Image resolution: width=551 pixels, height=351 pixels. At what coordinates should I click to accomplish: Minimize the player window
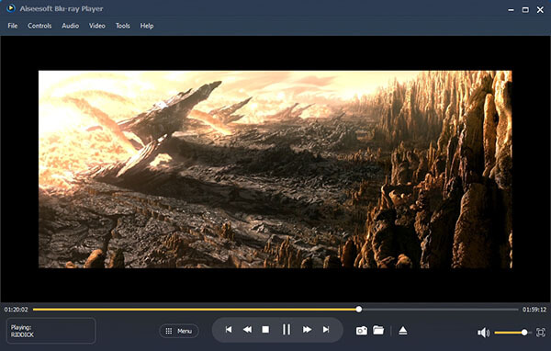[511, 10]
